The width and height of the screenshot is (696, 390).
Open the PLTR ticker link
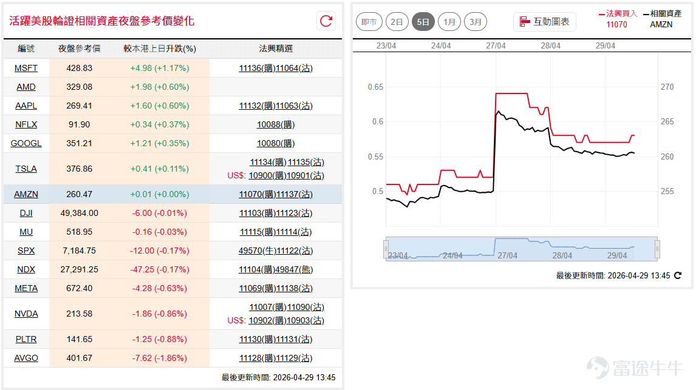pos(26,340)
